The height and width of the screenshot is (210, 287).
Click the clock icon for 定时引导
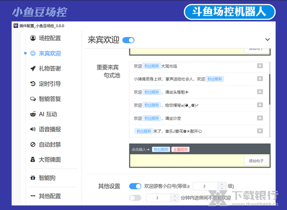[x=33, y=83]
